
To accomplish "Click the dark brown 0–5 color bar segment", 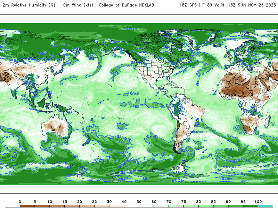I will coord(27,206).
